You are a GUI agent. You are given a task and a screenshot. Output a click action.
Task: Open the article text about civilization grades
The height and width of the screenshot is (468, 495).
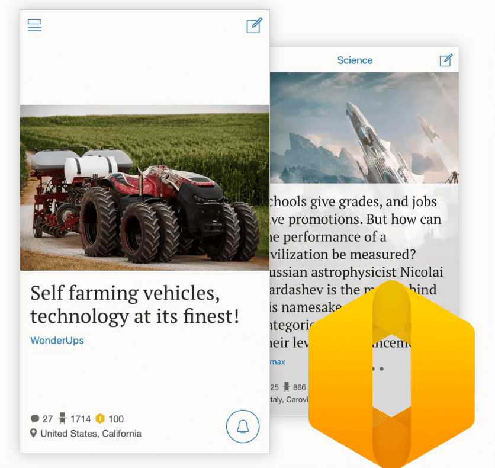tap(355, 271)
